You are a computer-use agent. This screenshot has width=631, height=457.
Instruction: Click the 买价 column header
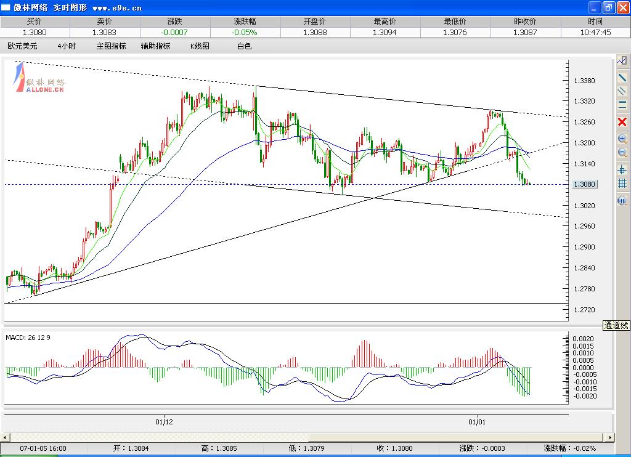click(35, 22)
